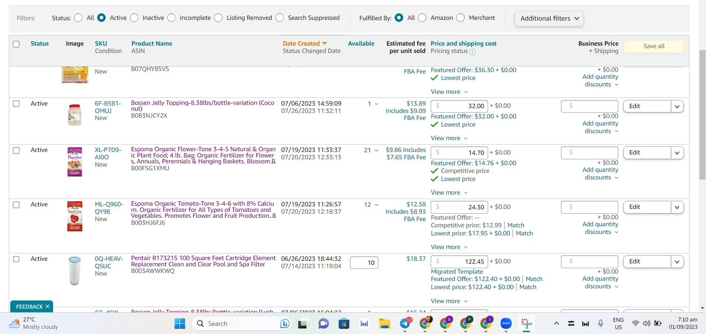Close the Feedback tab with the X
The image size is (706, 334).
[x=47, y=306]
